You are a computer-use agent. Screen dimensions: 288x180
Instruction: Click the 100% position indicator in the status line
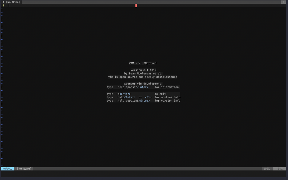(267, 169)
